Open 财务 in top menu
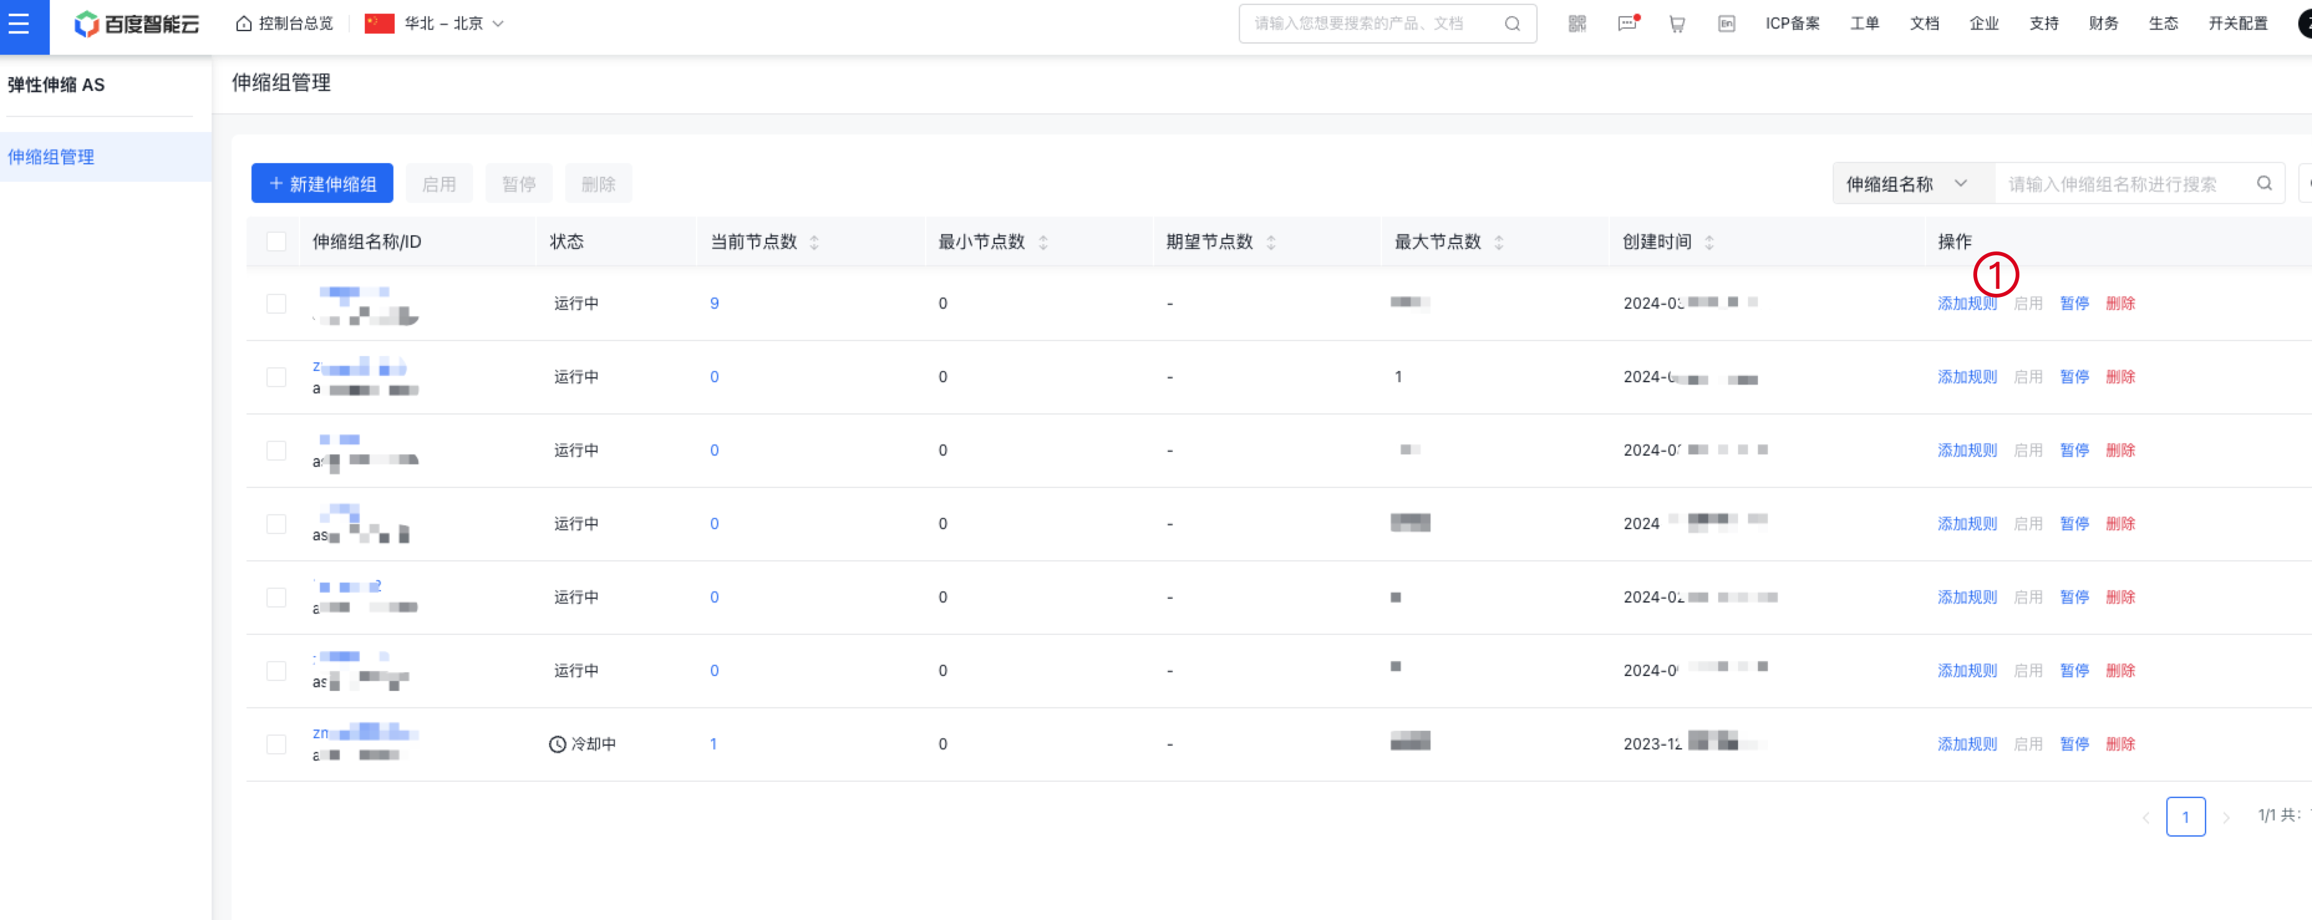Viewport: 2312px width, 920px height. click(x=2104, y=24)
